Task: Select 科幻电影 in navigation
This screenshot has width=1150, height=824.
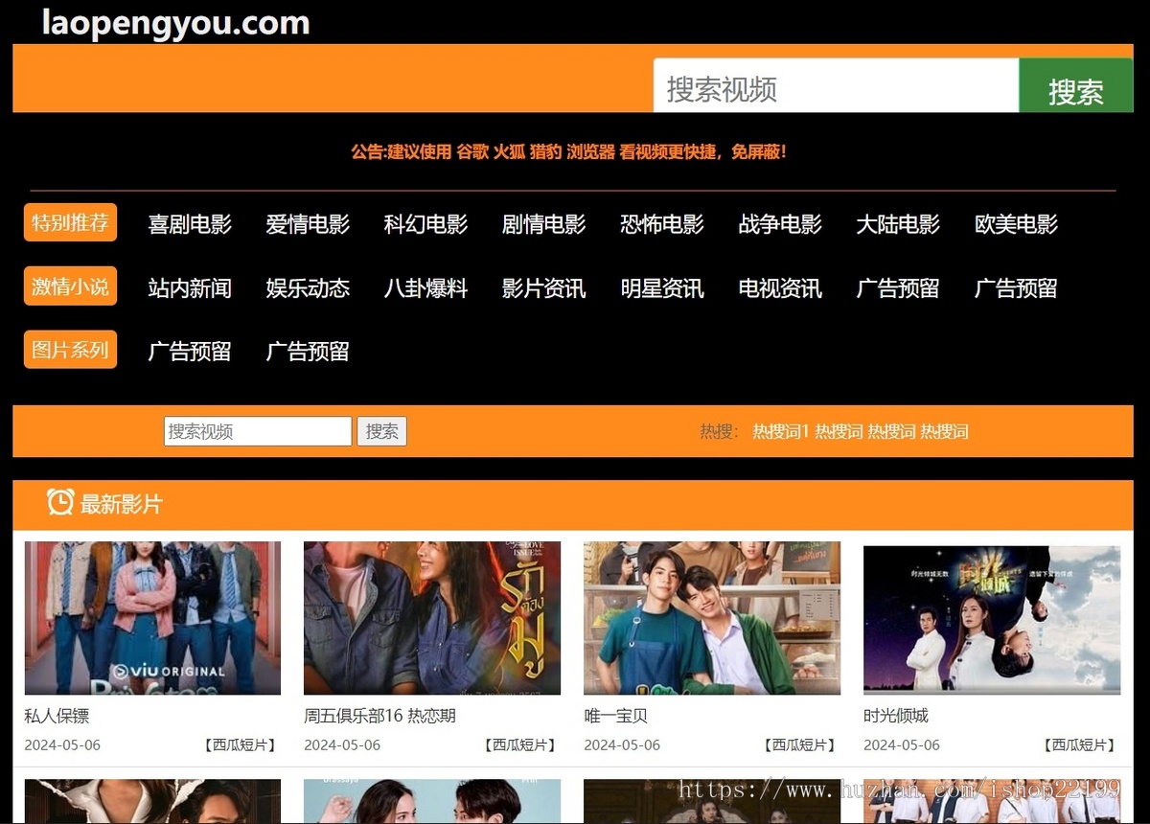Action: 425,224
